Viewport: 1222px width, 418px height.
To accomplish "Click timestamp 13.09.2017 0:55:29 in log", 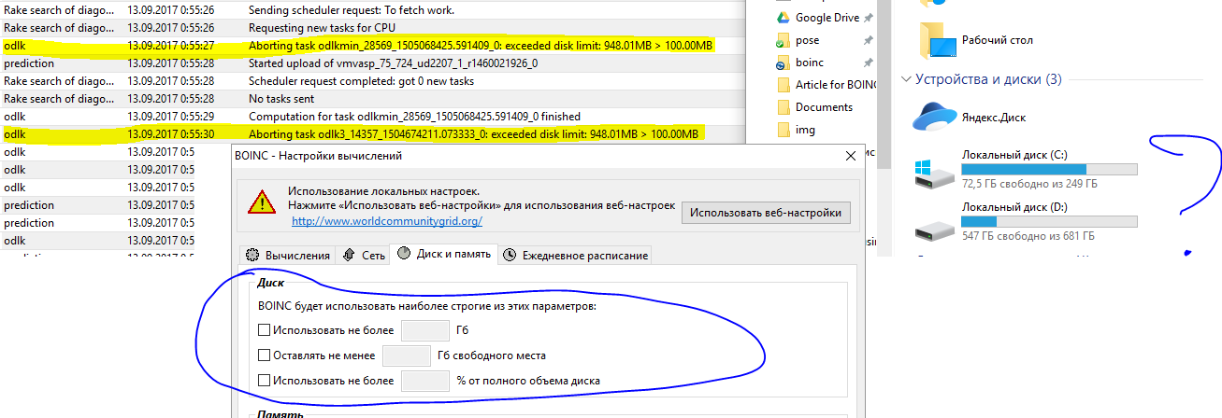I will coord(171,117).
